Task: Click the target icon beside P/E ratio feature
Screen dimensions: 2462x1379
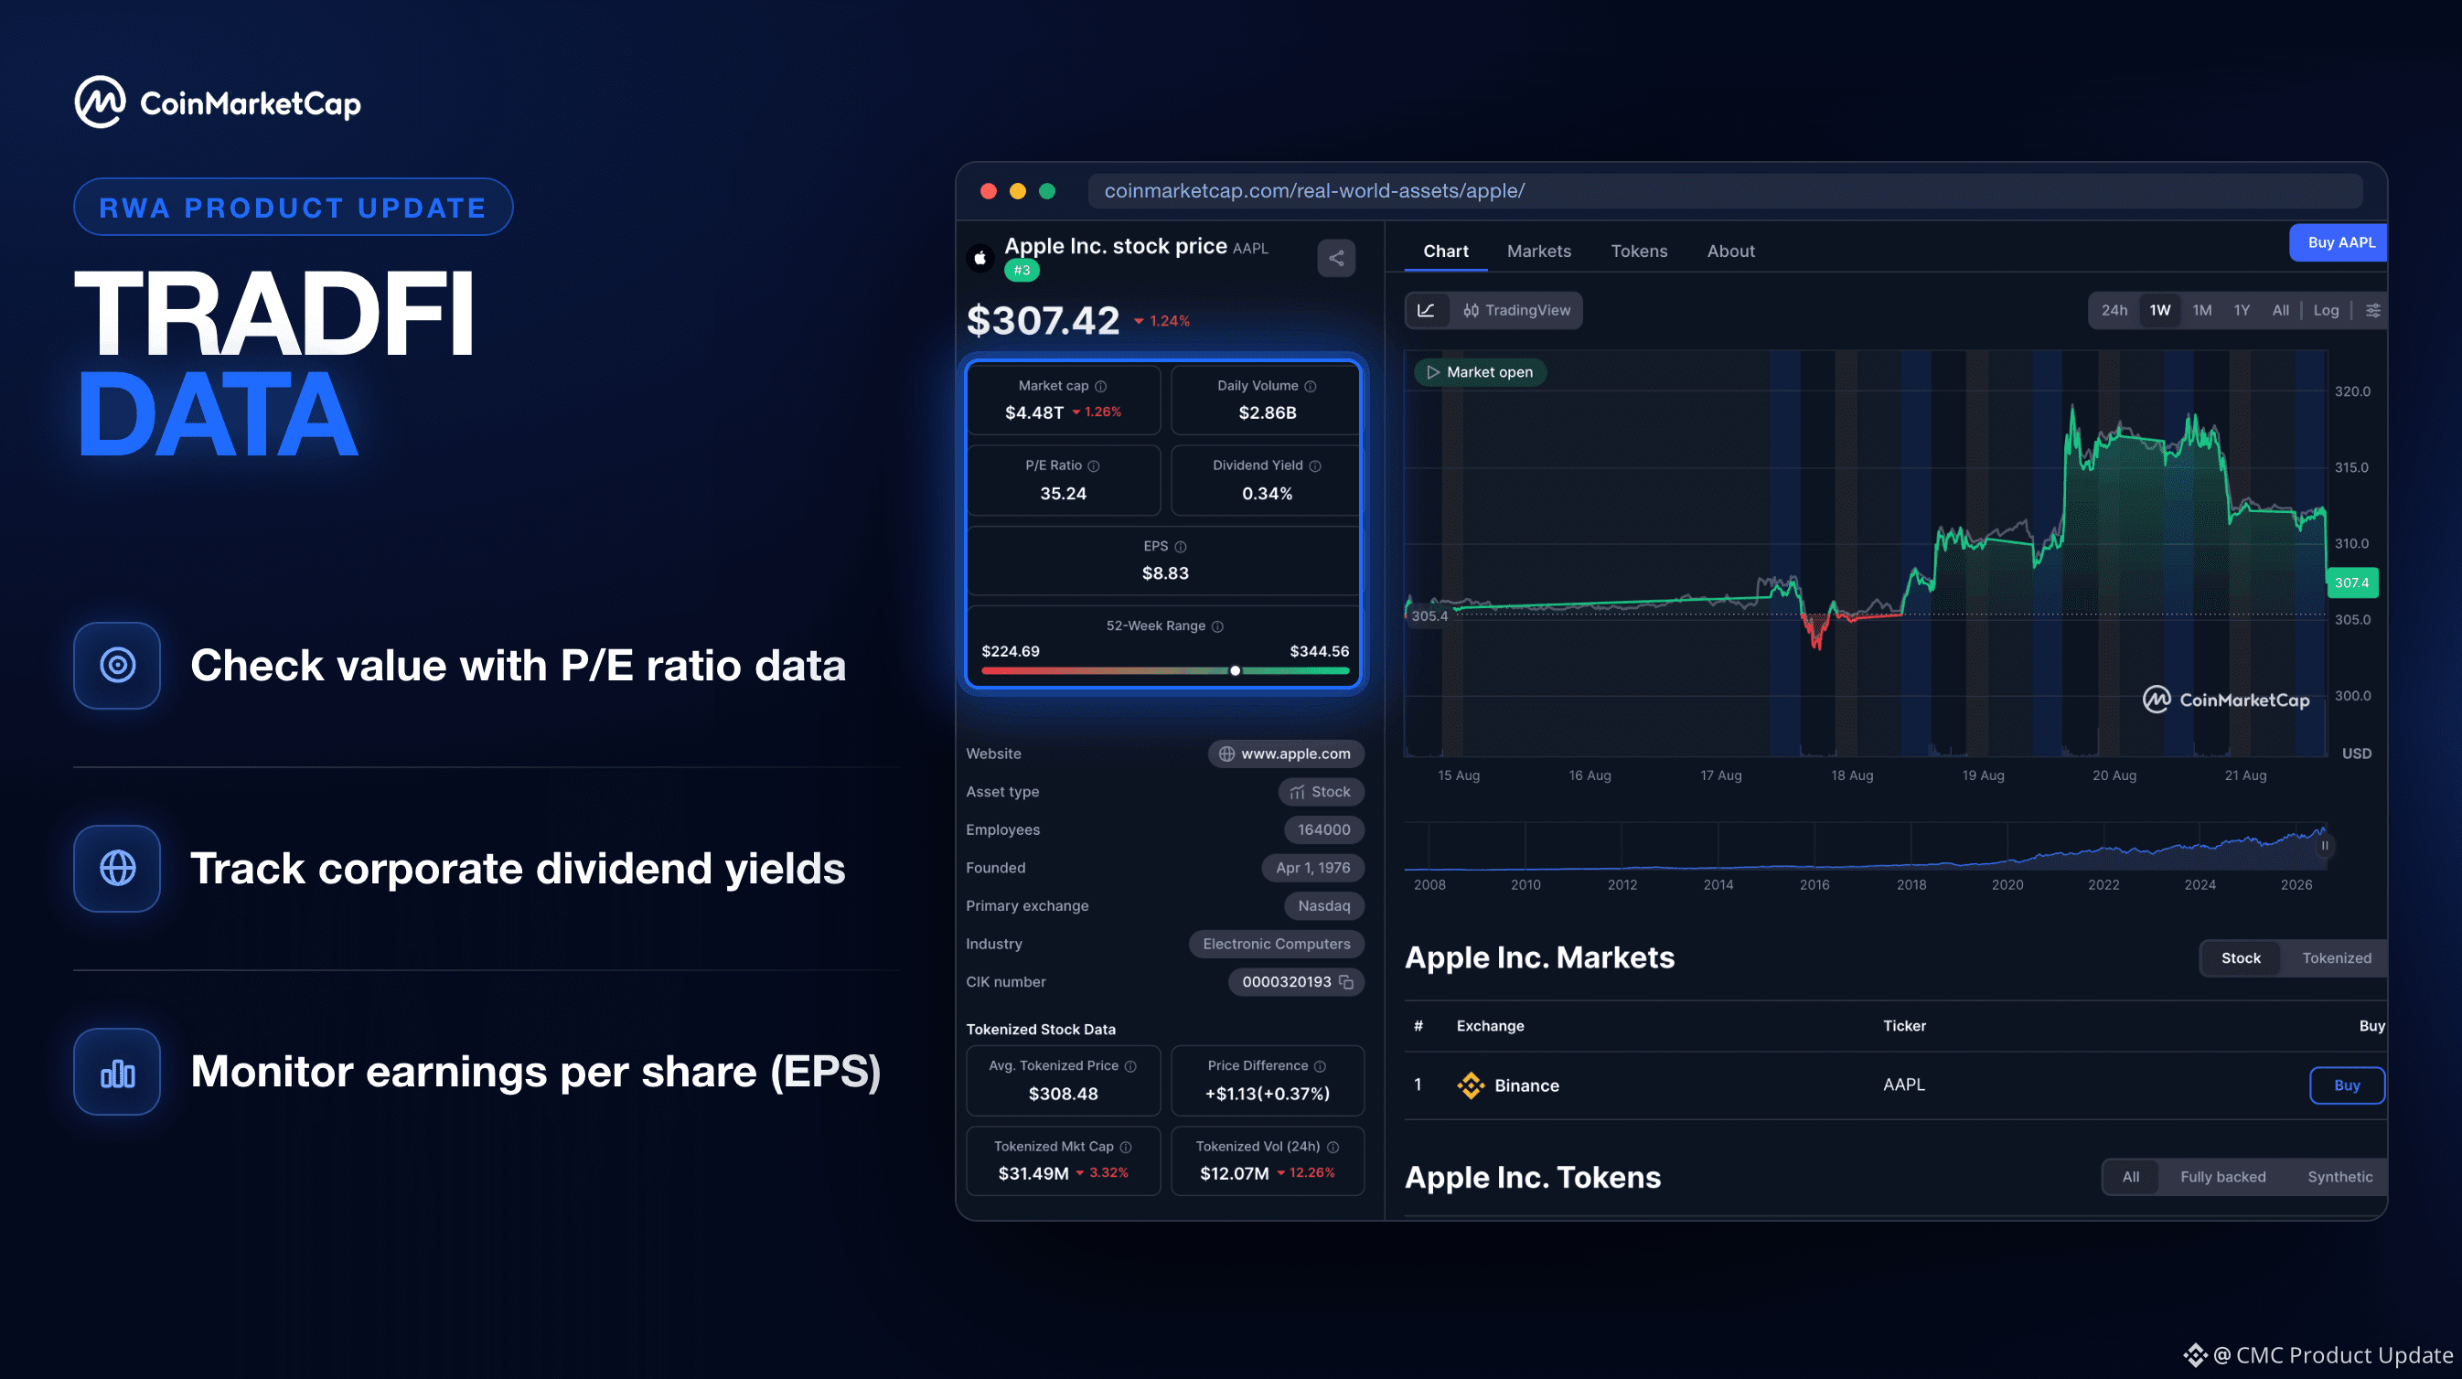Action: click(x=118, y=665)
